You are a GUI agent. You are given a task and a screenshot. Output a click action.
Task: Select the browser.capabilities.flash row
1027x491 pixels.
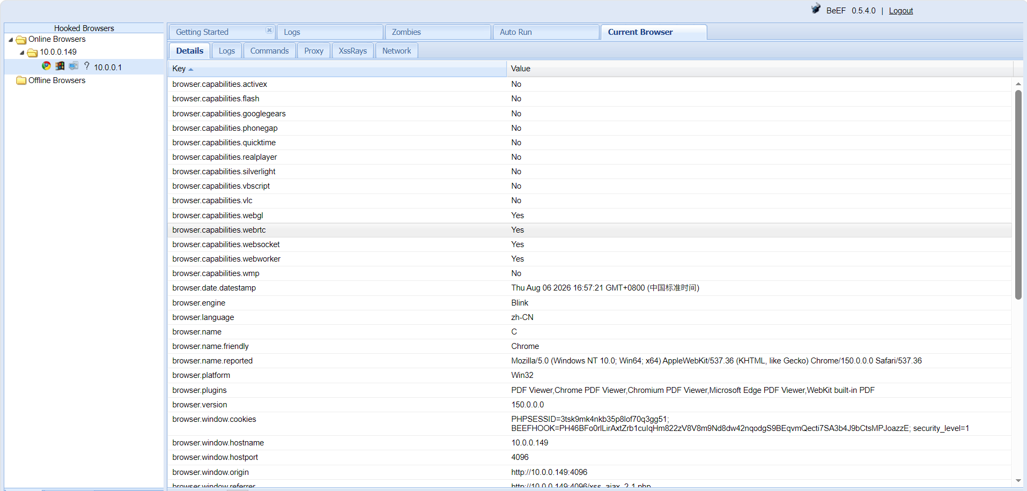pos(590,99)
